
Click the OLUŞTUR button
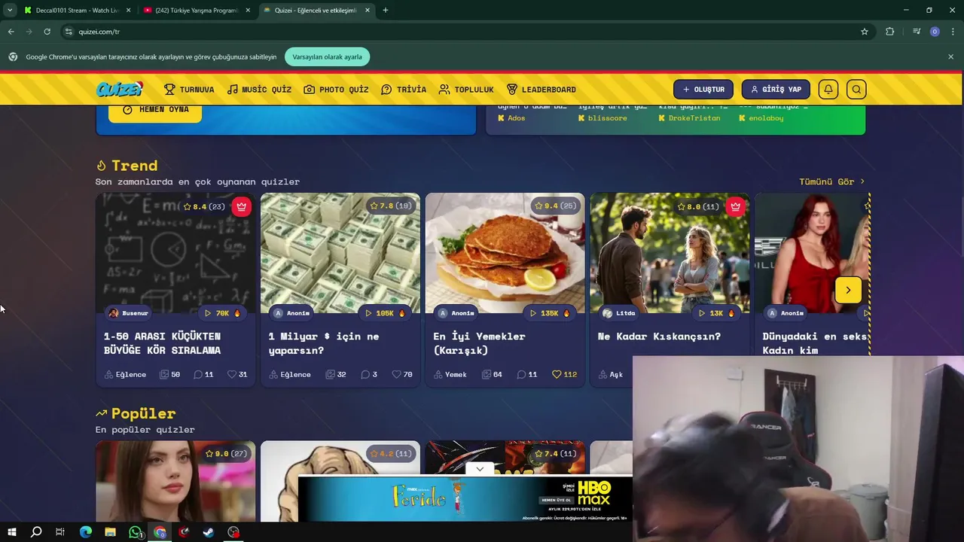click(x=703, y=90)
